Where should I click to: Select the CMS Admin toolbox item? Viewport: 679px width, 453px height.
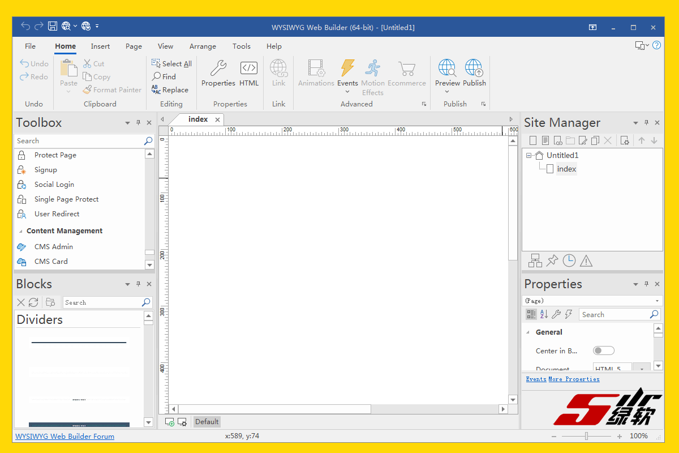53,247
